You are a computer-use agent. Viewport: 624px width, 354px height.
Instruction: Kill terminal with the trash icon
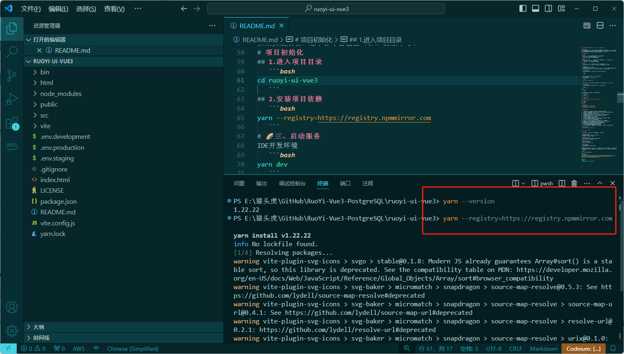point(574,183)
